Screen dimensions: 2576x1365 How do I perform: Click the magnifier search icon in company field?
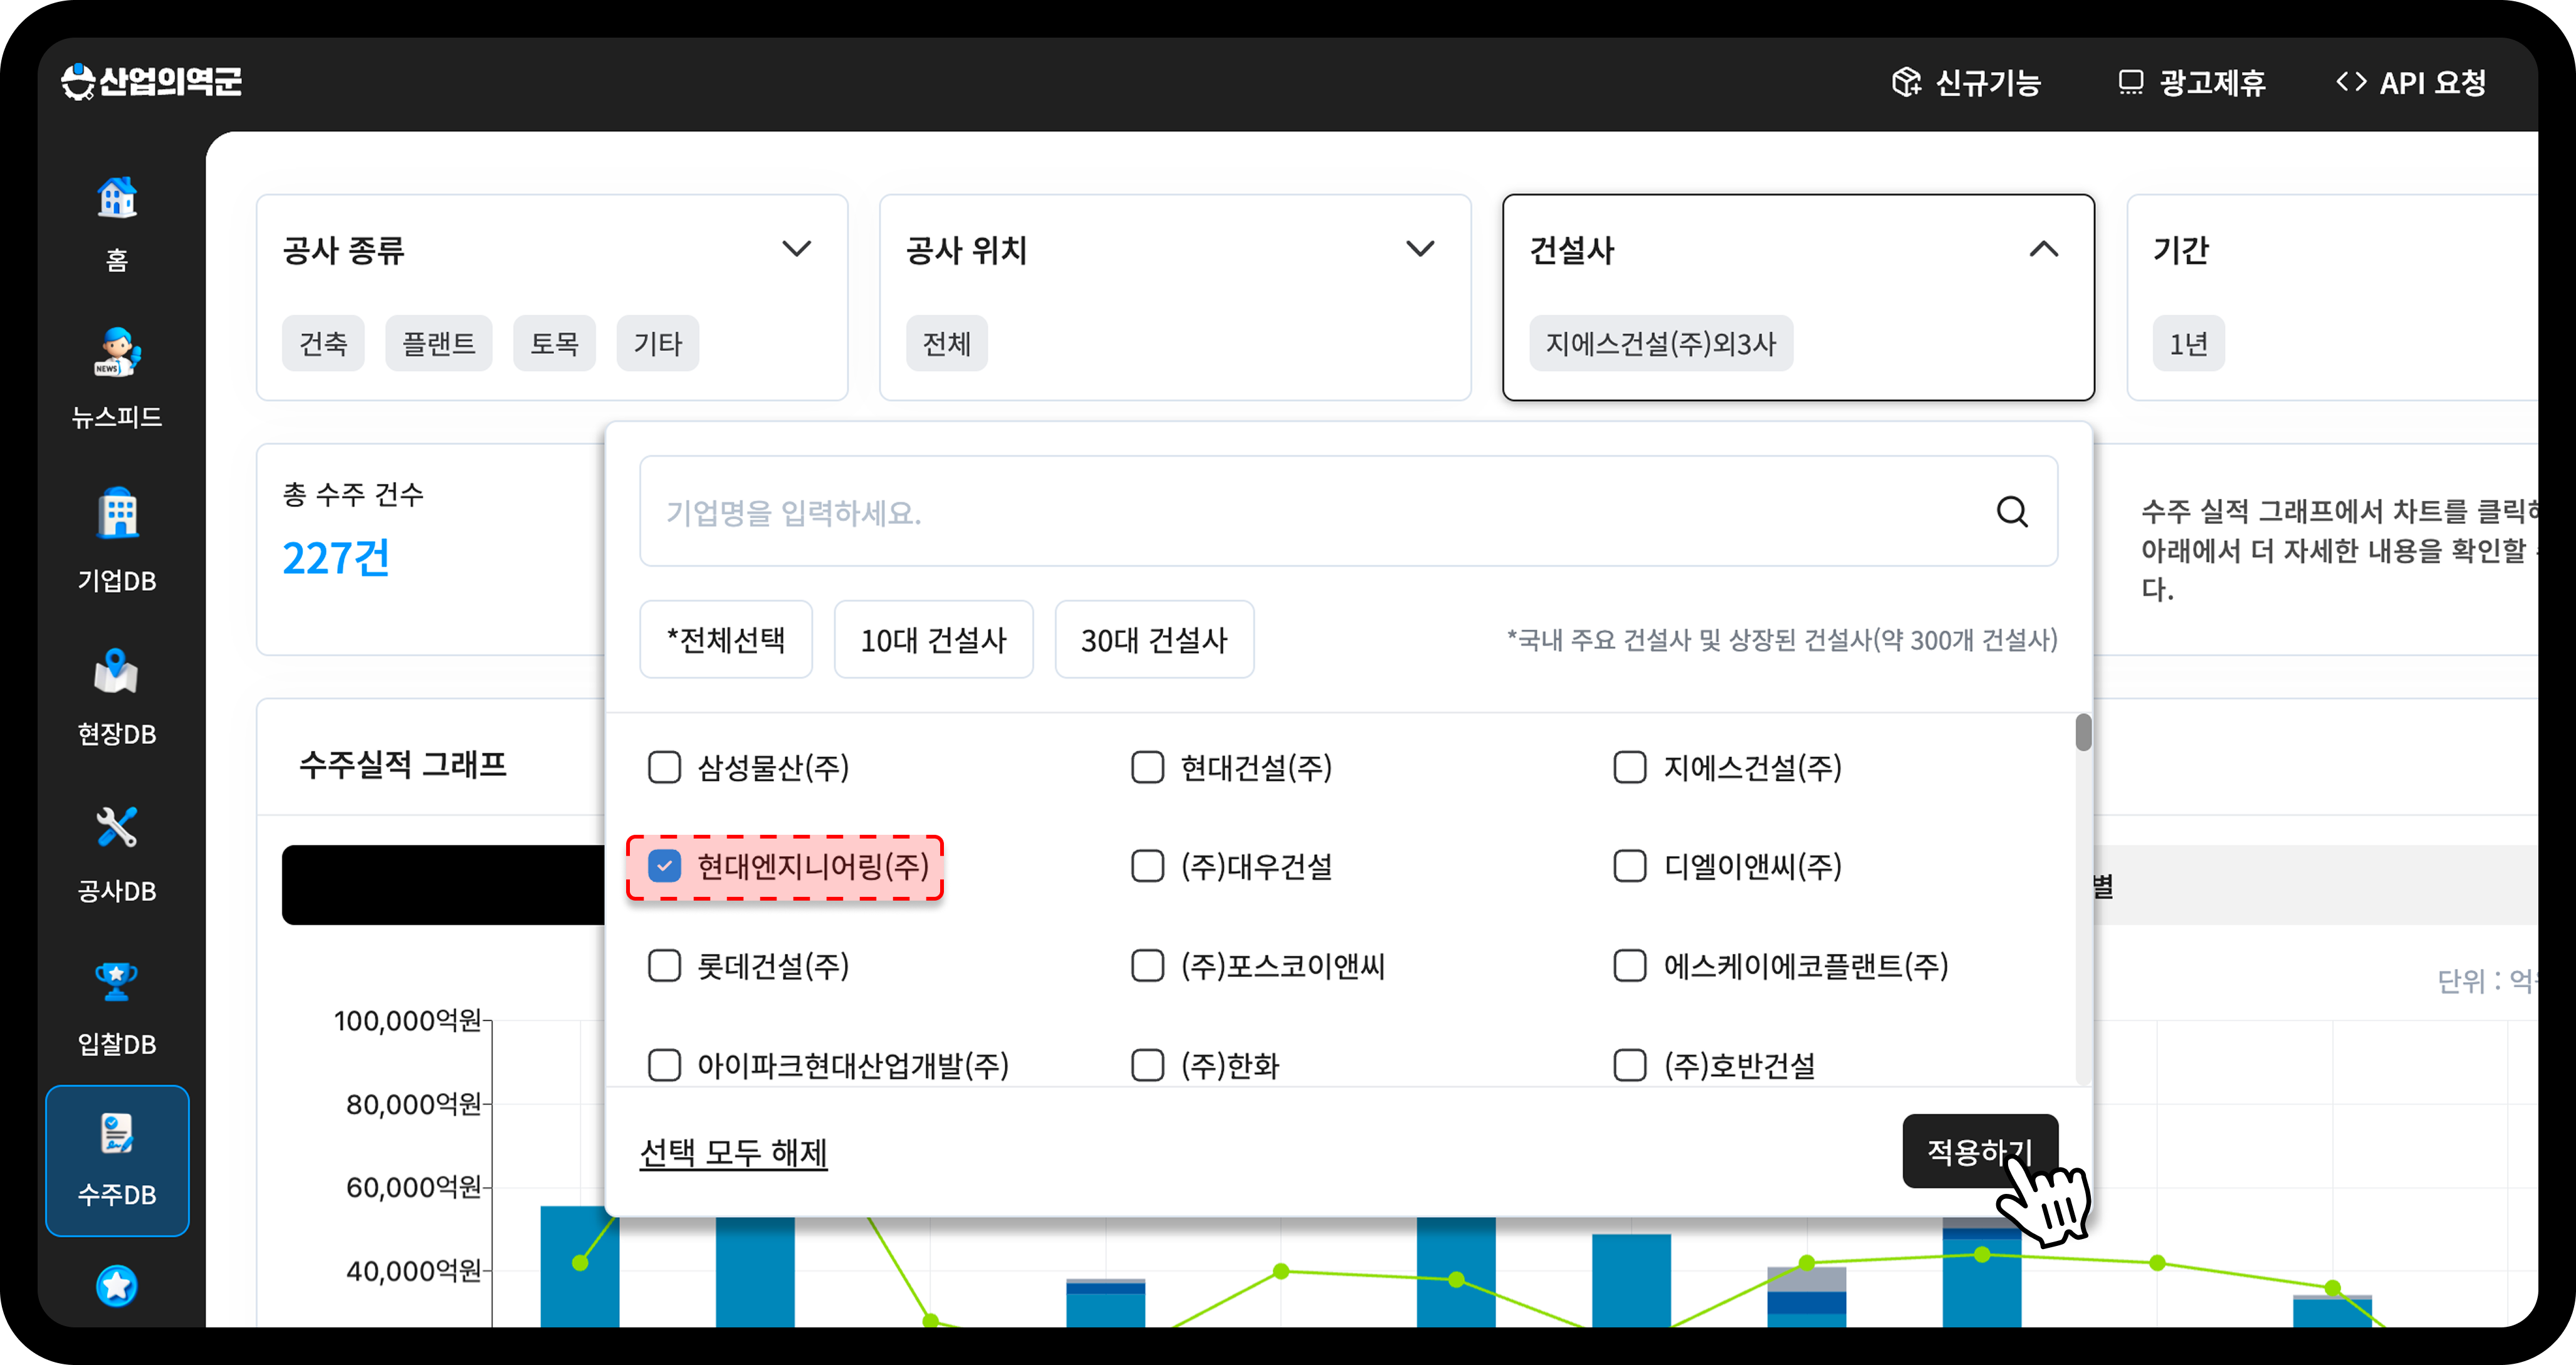2012,512
